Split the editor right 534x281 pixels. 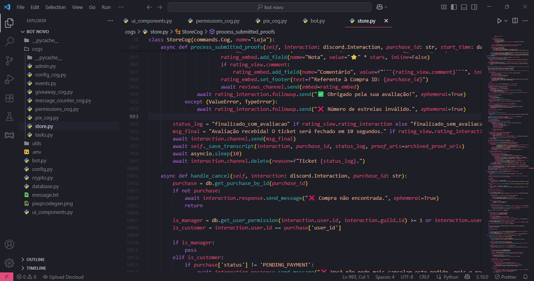[515, 21]
